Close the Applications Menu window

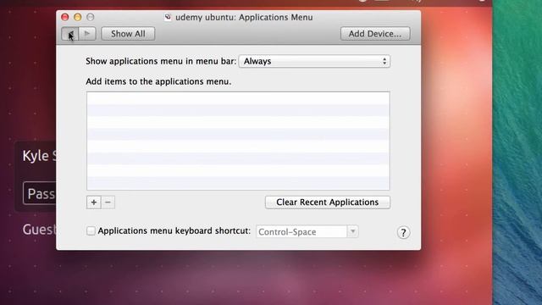tap(64, 17)
